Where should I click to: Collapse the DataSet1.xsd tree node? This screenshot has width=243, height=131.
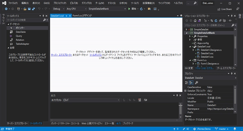[190, 47]
